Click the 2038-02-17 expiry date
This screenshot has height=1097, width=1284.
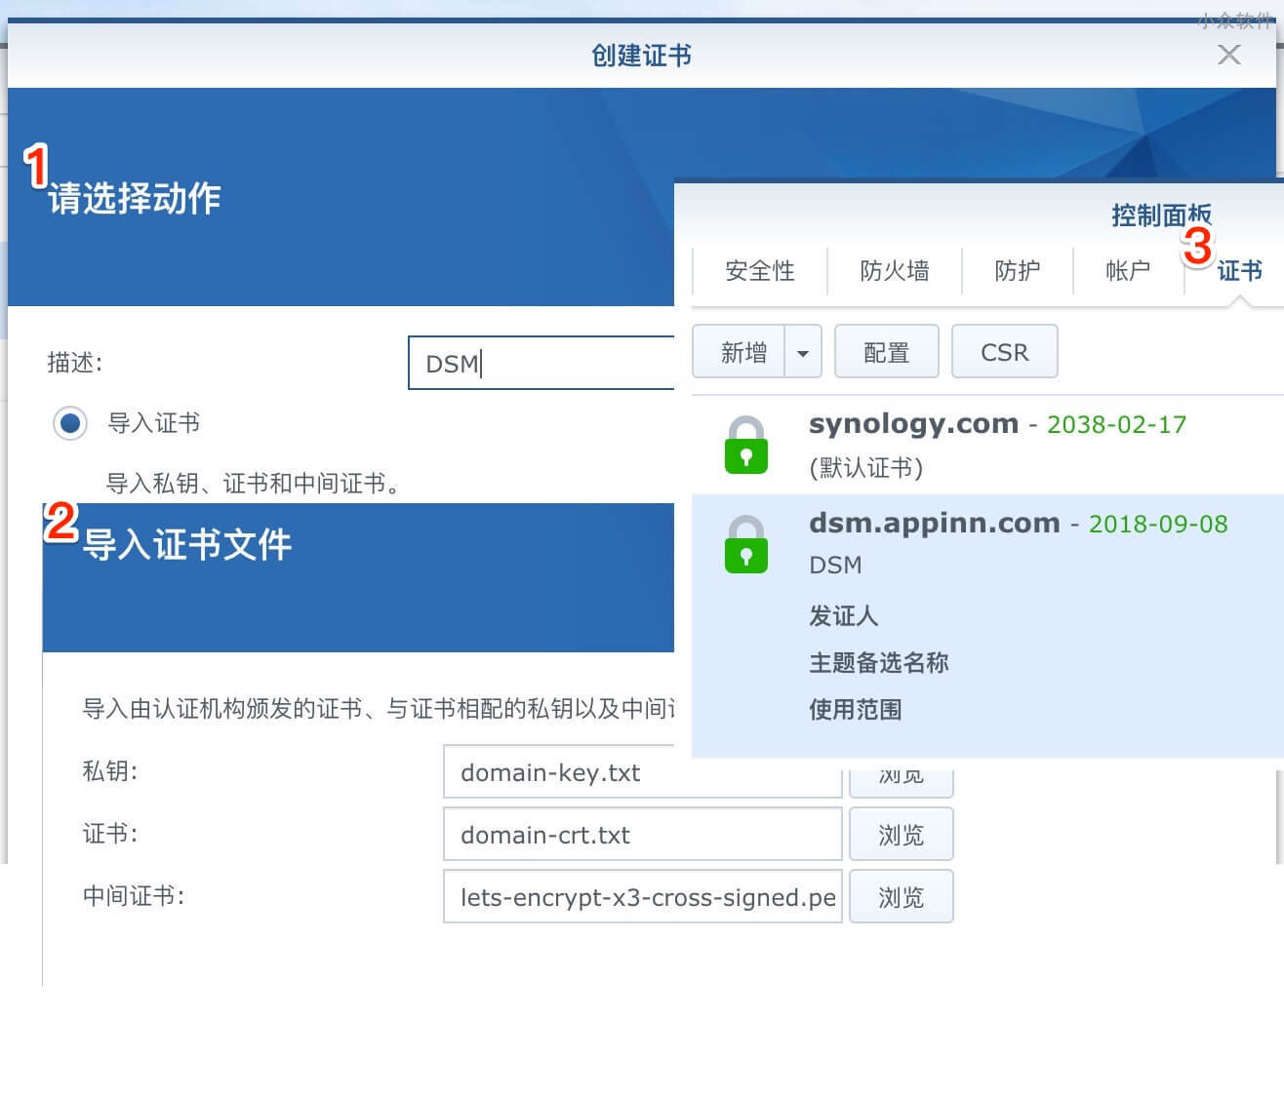(x=1116, y=424)
